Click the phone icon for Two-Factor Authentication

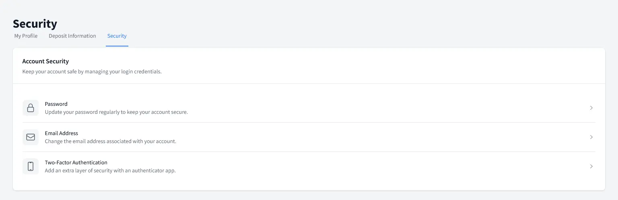31,166
